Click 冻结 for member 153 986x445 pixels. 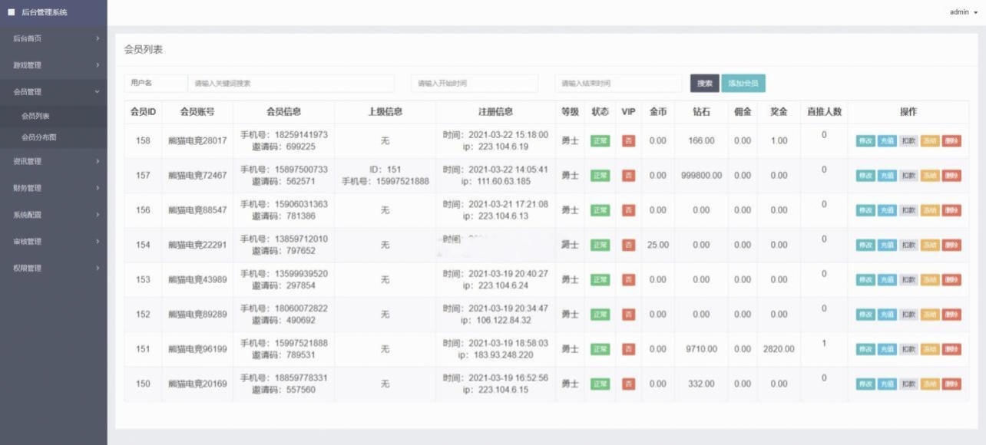[x=930, y=280]
